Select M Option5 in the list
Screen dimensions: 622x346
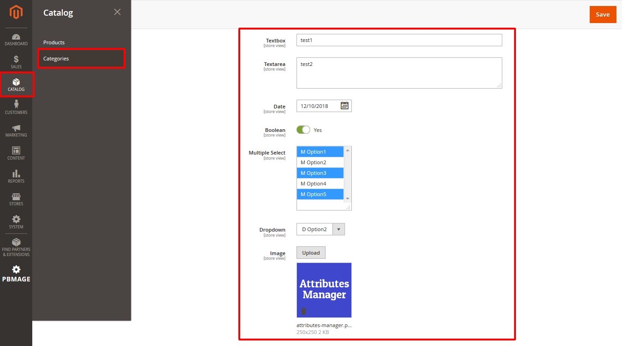click(x=320, y=194)
